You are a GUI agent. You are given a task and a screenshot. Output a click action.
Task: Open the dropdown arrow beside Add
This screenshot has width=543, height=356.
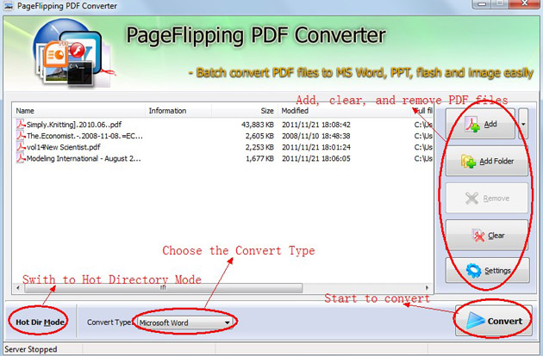coord(523,124)
